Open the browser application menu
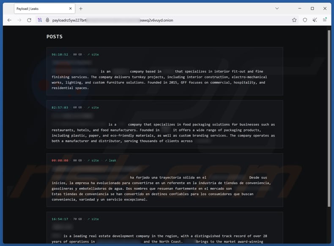 pyautogui.click(x=325, y=20)
